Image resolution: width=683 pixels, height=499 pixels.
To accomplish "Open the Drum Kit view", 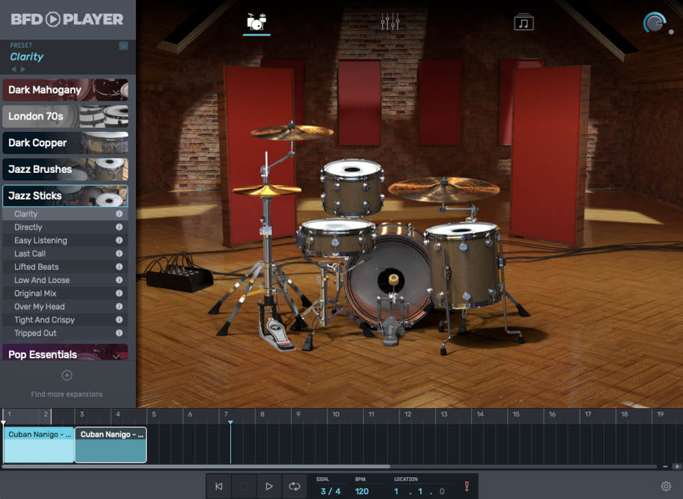I will [256, 21].
